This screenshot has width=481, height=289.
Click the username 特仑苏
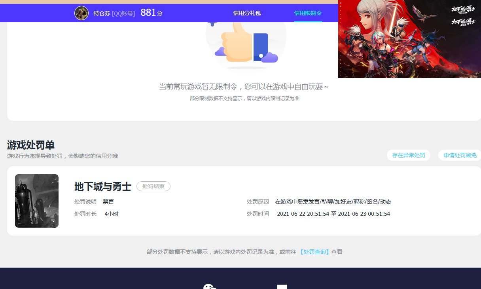point(102,13)
